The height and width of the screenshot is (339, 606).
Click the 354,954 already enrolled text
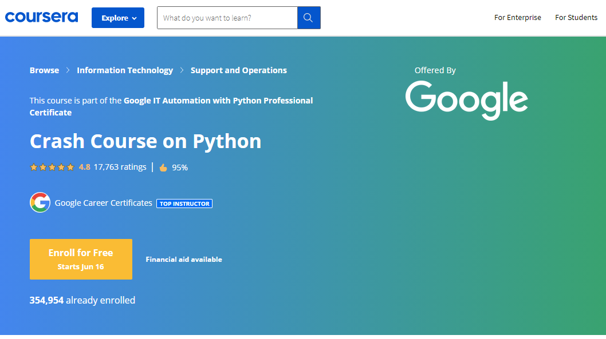pyautogui.click(x=82, y=300)
